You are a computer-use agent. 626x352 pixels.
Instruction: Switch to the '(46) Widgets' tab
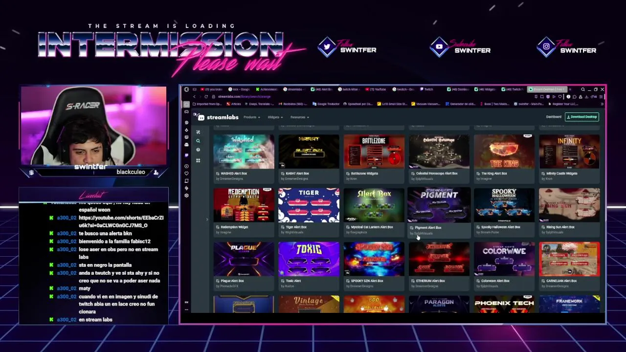[x=485, y=89]
